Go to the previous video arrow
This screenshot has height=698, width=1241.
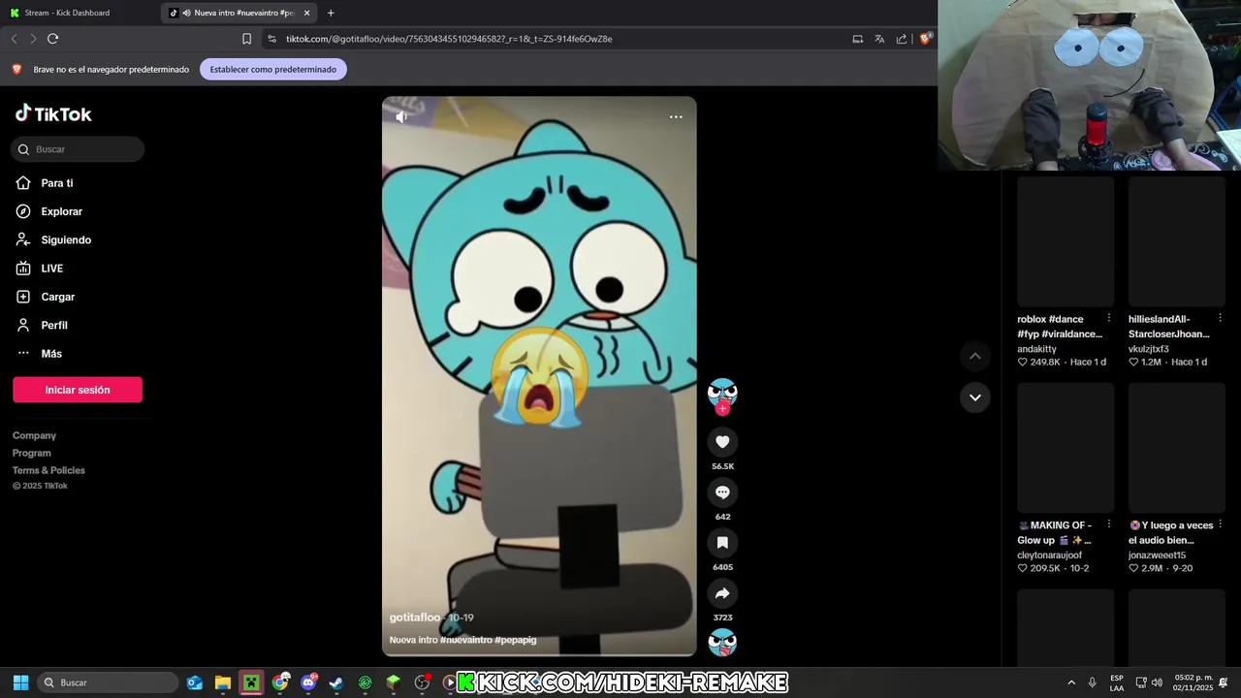click(975, 357)
